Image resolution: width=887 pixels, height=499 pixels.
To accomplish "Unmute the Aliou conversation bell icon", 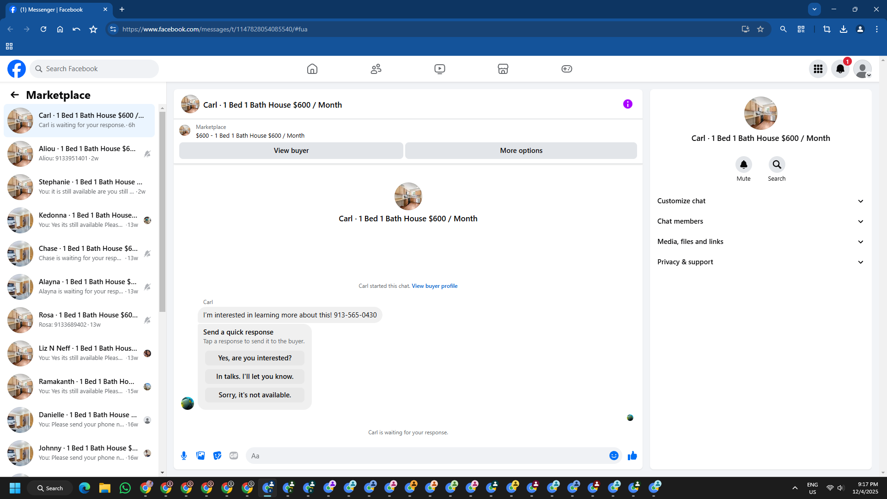I will coord(147,154).
